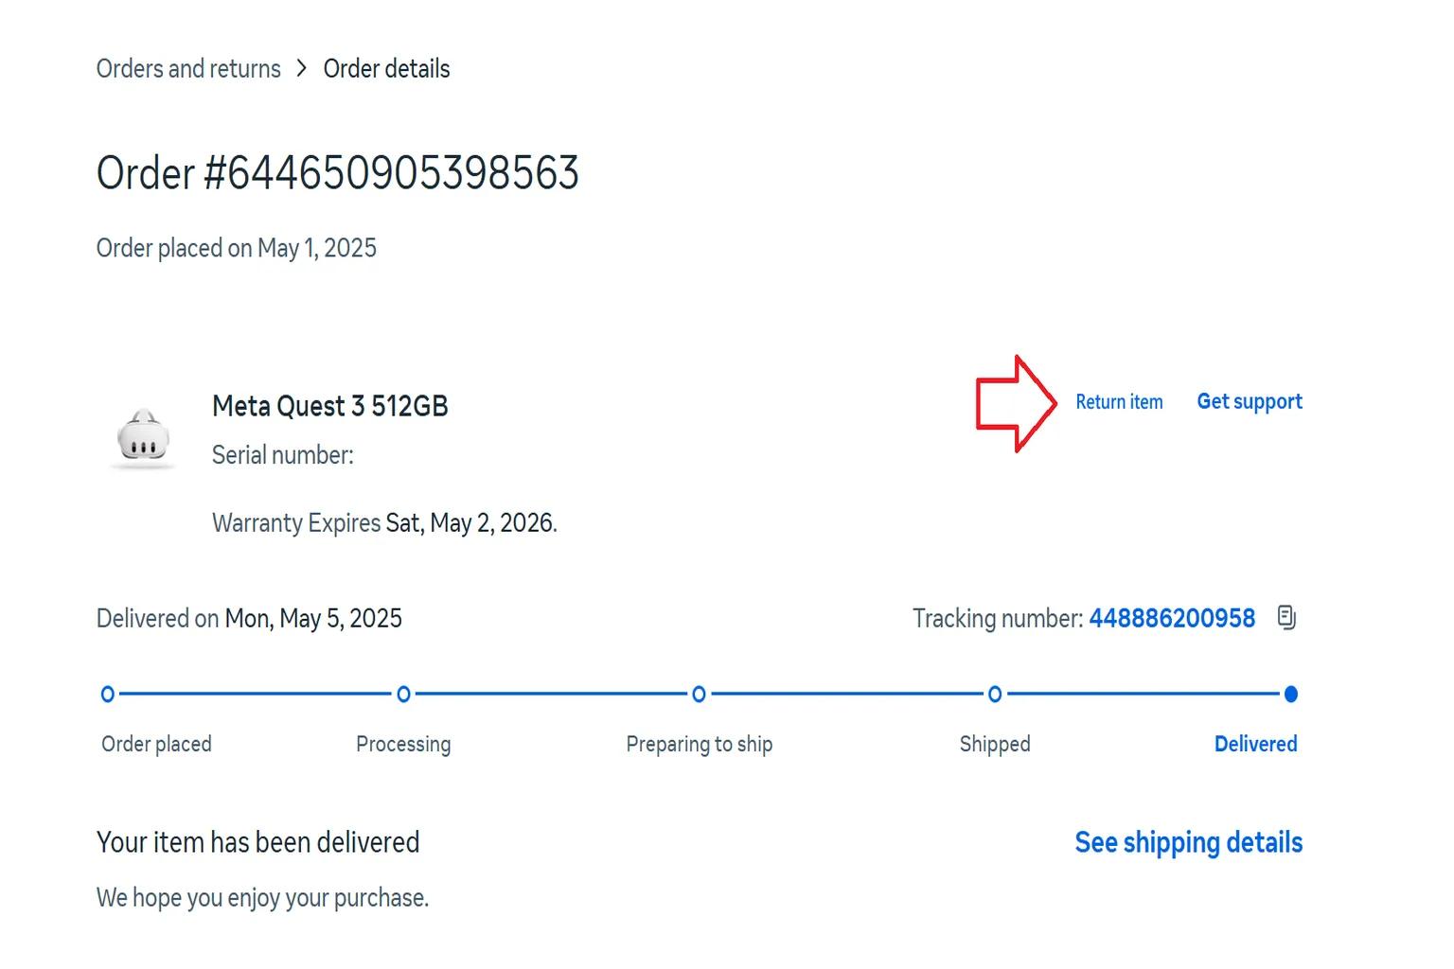Click the Order placed progress circle

pos(108,695)
